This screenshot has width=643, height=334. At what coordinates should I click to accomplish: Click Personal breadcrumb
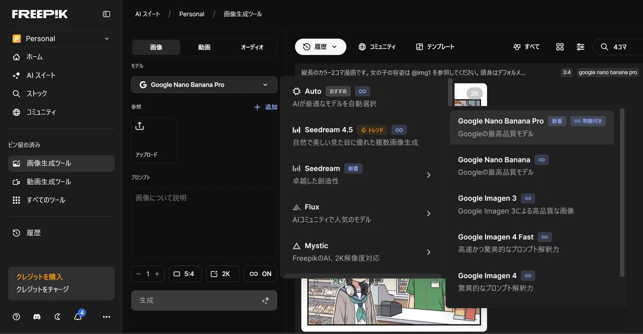coord(192,14)
